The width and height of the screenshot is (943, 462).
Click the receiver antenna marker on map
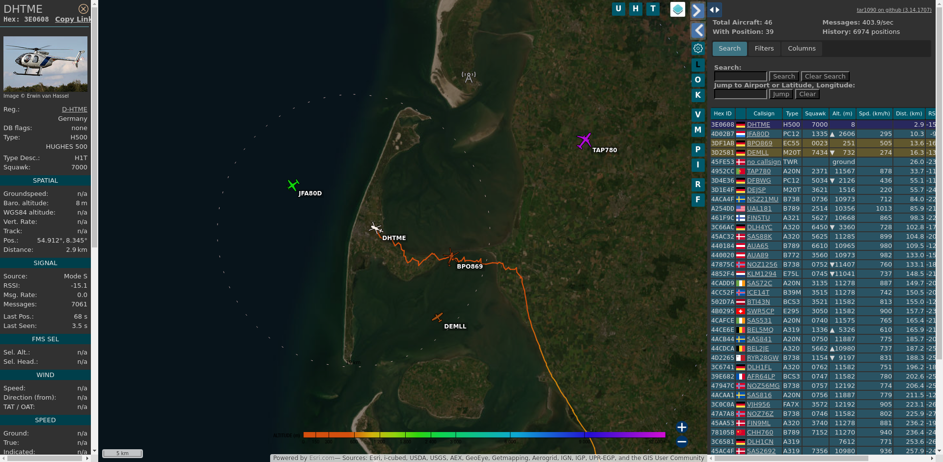(x=469, y=77)
